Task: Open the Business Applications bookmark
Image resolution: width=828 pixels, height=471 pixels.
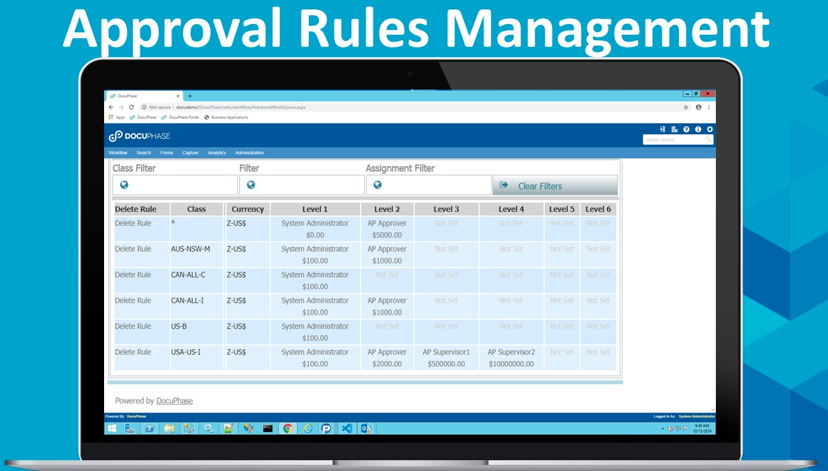Action: point(226,117)
